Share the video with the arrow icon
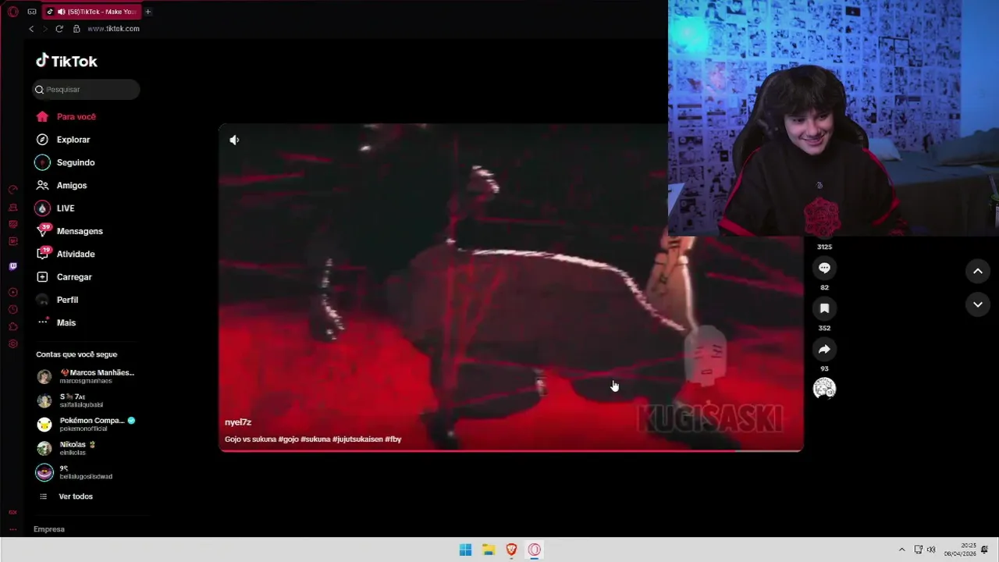Viewport: 999px width, 562px height. (824, 349)
